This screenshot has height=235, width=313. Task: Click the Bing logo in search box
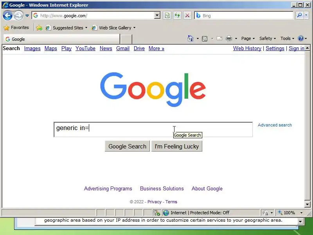click(198, 15)
